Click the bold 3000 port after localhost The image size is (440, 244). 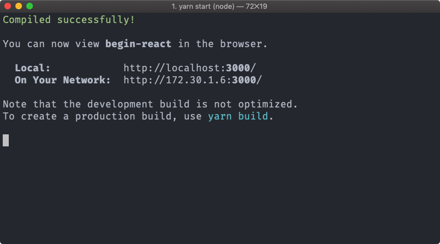[x=238, y=68]
